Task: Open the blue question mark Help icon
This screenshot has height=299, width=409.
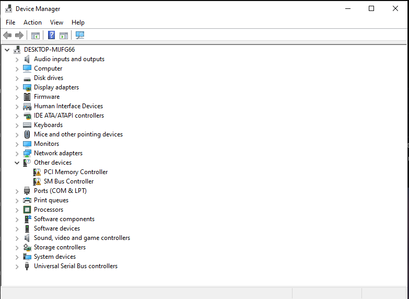Action: (51, 35)
